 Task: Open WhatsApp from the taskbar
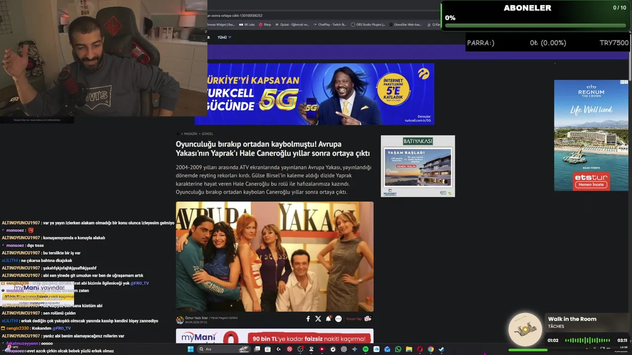(398, 349)
